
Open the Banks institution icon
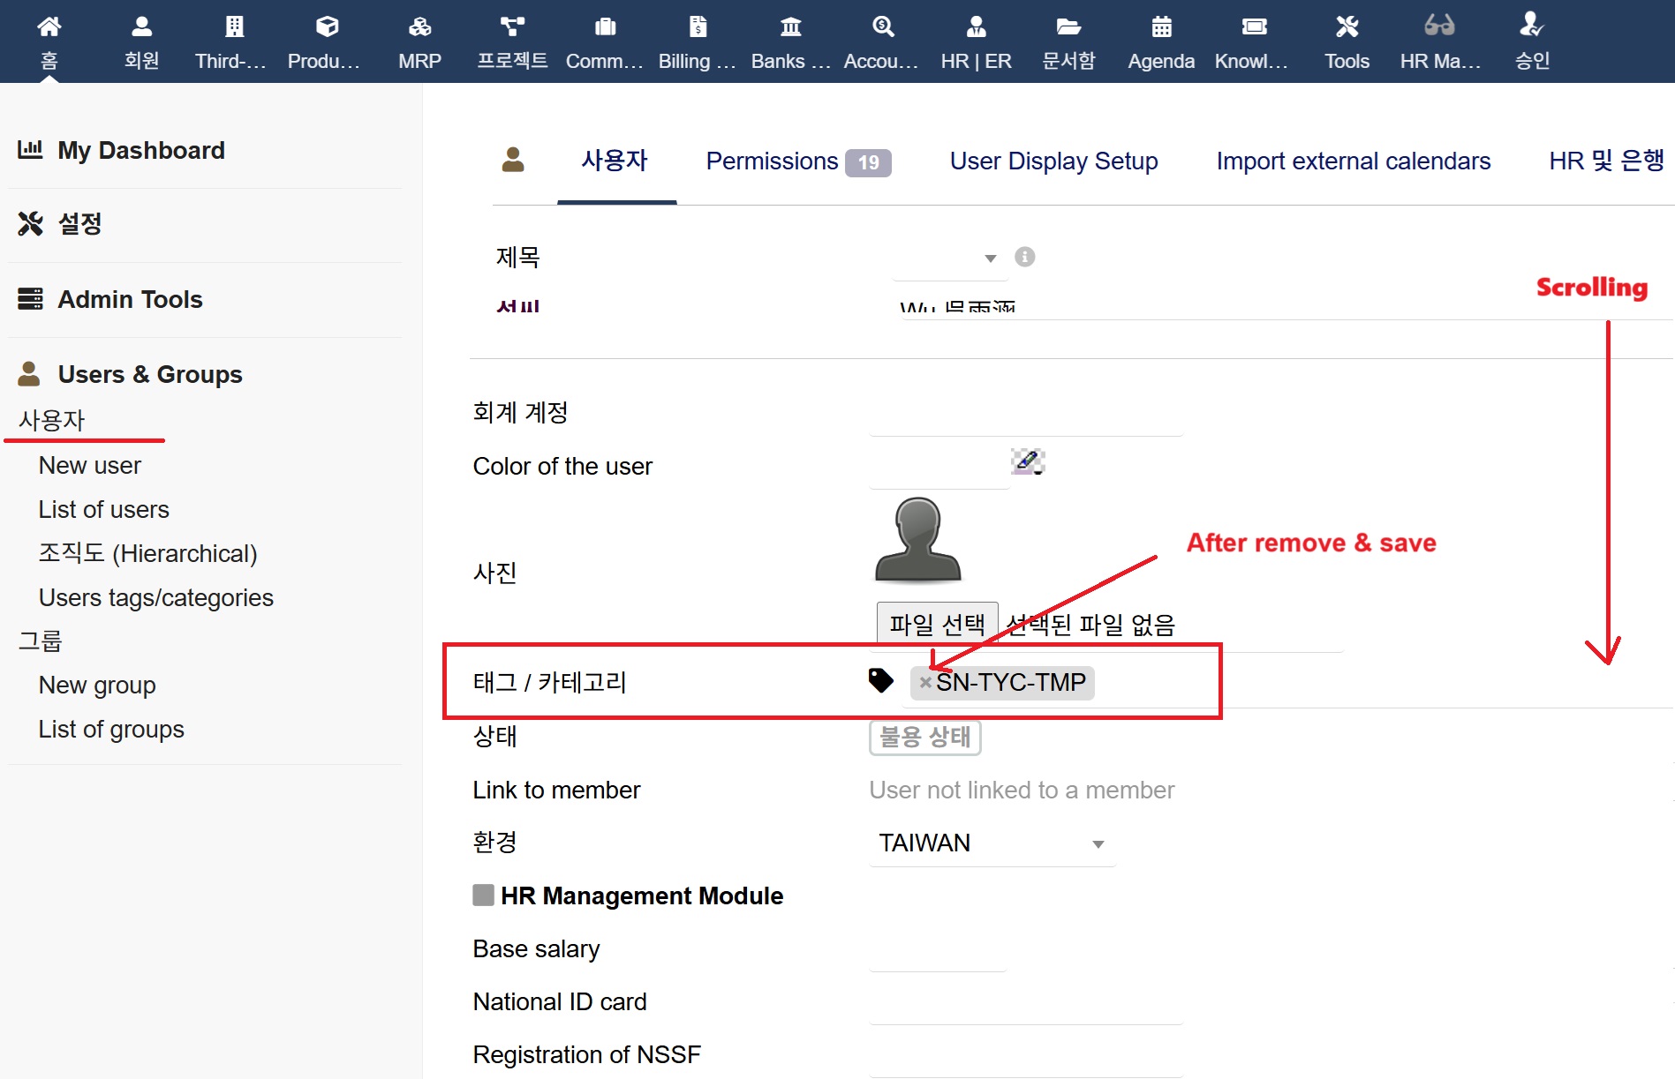(790, 26)
